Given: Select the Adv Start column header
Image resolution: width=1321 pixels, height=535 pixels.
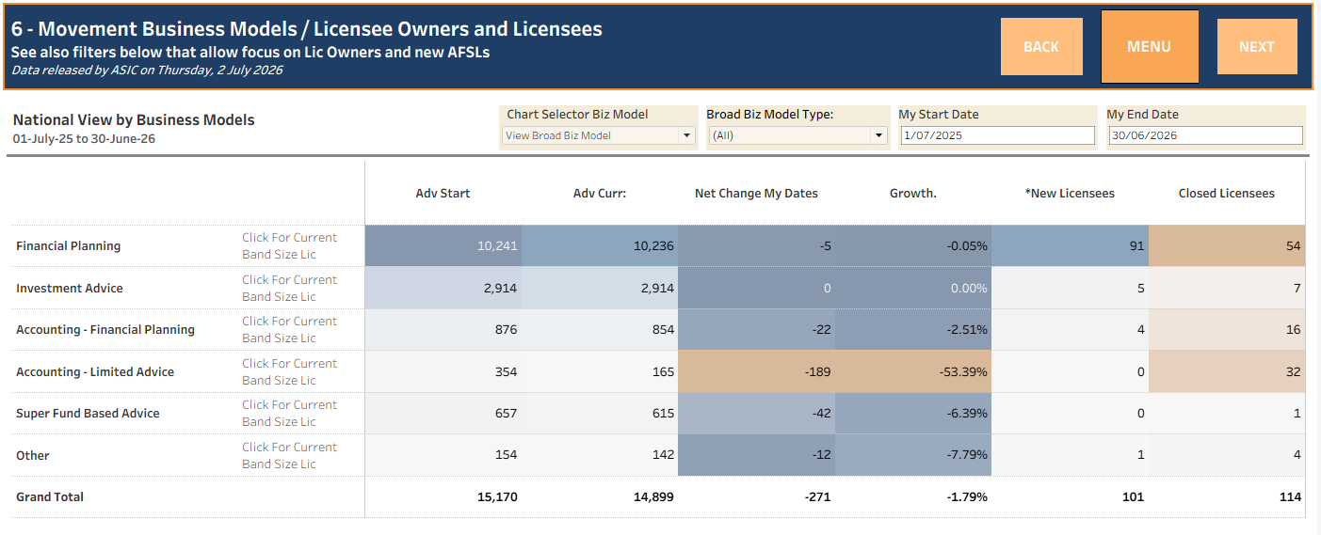Looking at the screenshot, I should (443, 193).
